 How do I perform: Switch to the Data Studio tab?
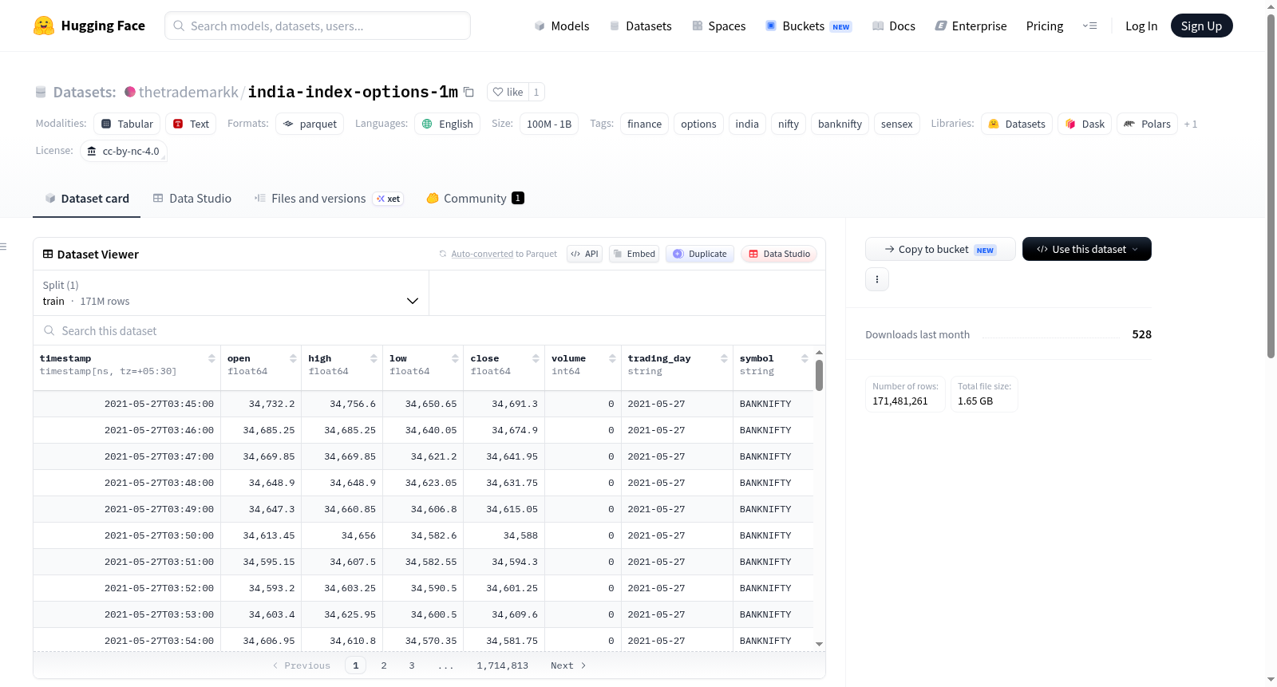click(x=192, y=199)
